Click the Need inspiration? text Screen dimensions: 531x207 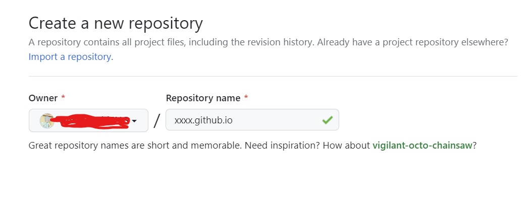pos(283,146)
